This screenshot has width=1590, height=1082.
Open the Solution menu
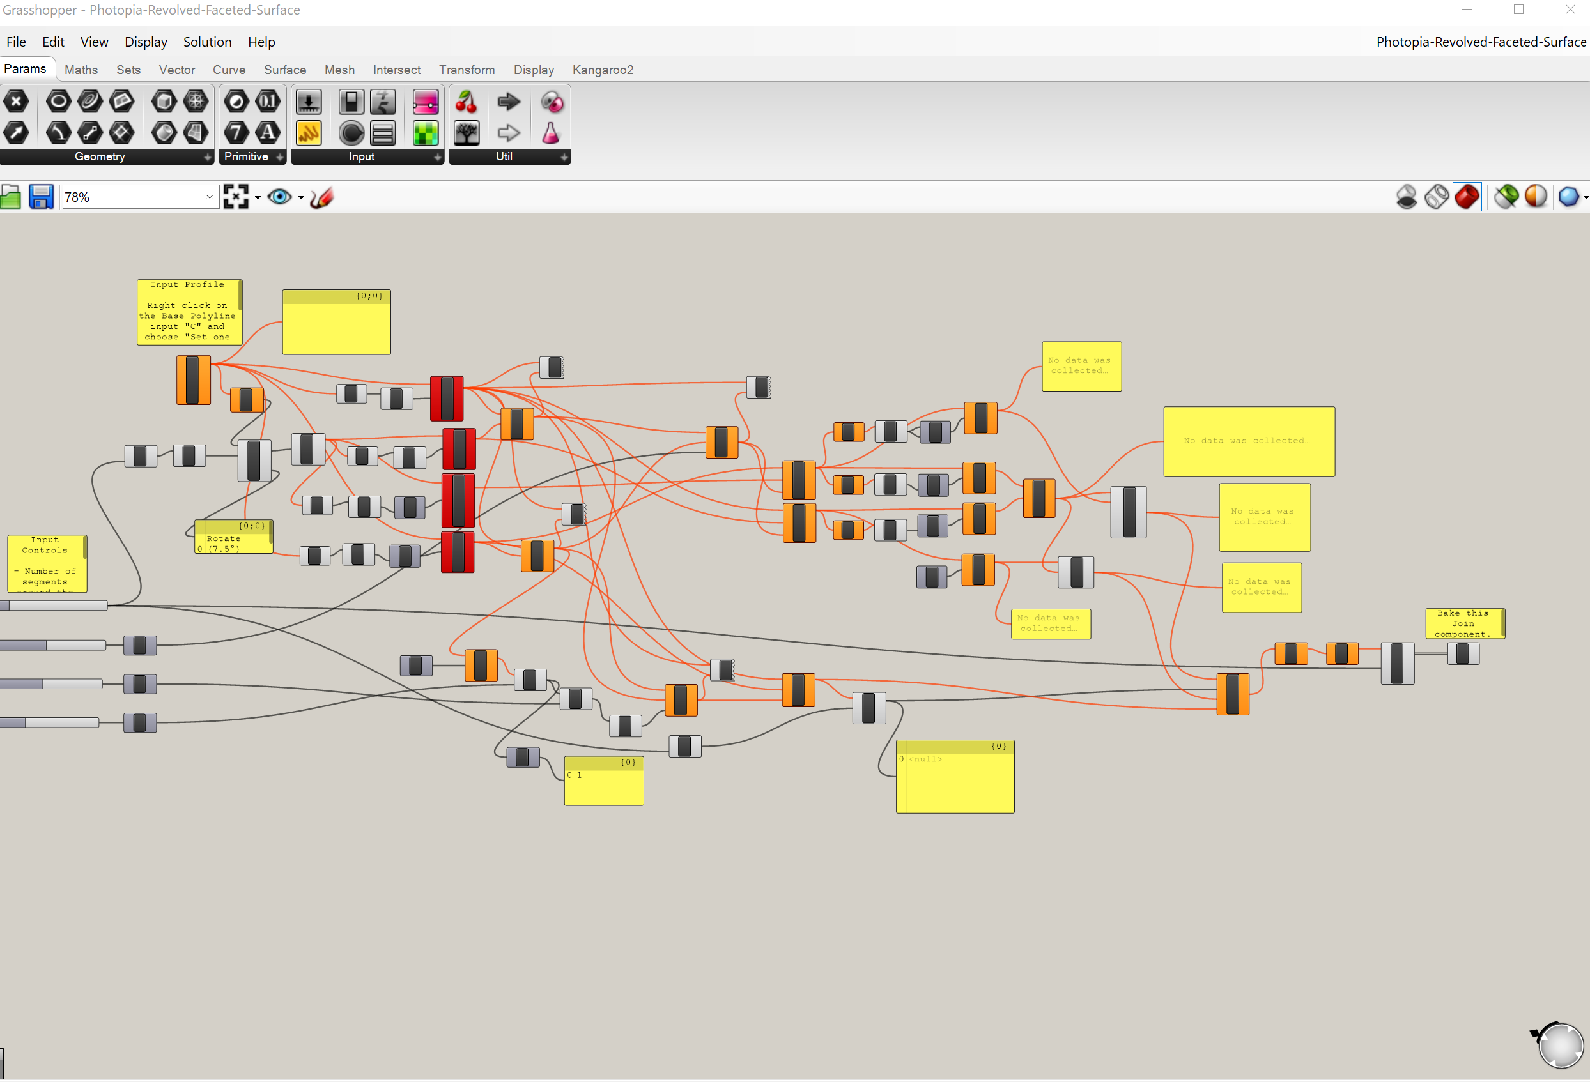click(207, 42)
